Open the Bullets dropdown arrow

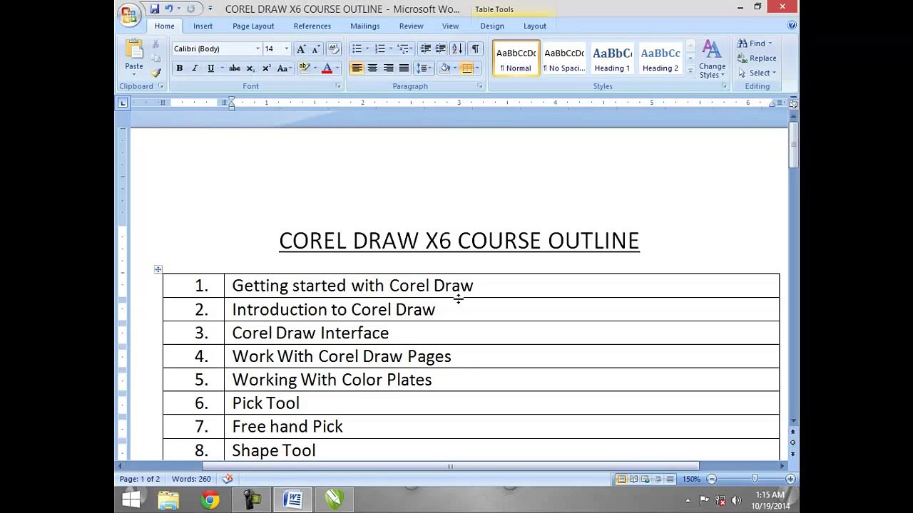click(x=367, y=48)
